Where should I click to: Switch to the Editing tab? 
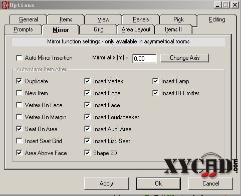tap(217, 19)
